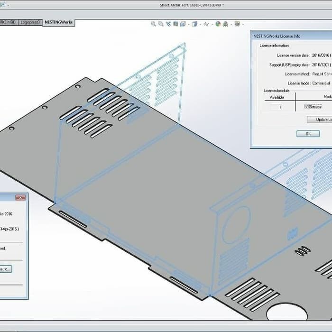Click the NESTINGWorks License Info title bar

pyautogui.click(x=291, y=36)
